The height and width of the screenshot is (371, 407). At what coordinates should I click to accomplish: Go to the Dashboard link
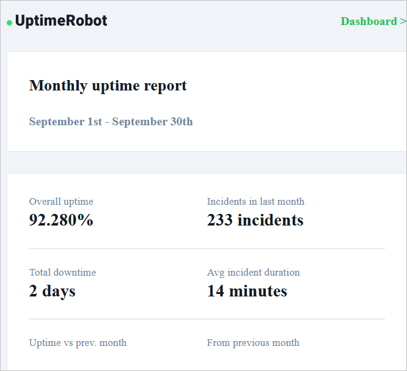[369, 21]
